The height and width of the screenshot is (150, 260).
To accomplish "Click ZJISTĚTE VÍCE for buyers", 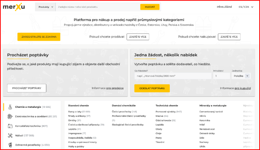I will tap(229, 37).
